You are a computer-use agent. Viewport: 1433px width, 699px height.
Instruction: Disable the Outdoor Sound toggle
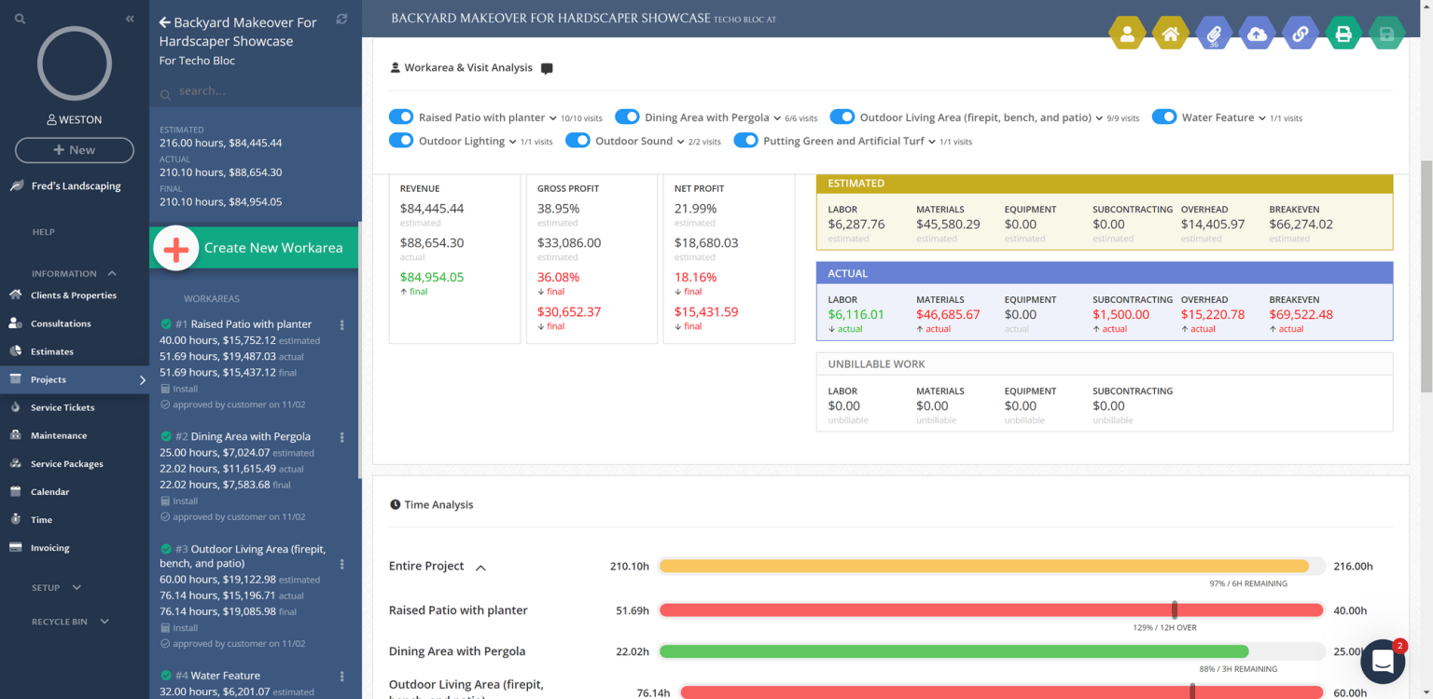[577, 141]
